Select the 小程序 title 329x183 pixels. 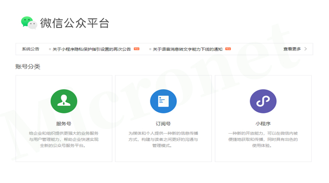coord(263,124)
